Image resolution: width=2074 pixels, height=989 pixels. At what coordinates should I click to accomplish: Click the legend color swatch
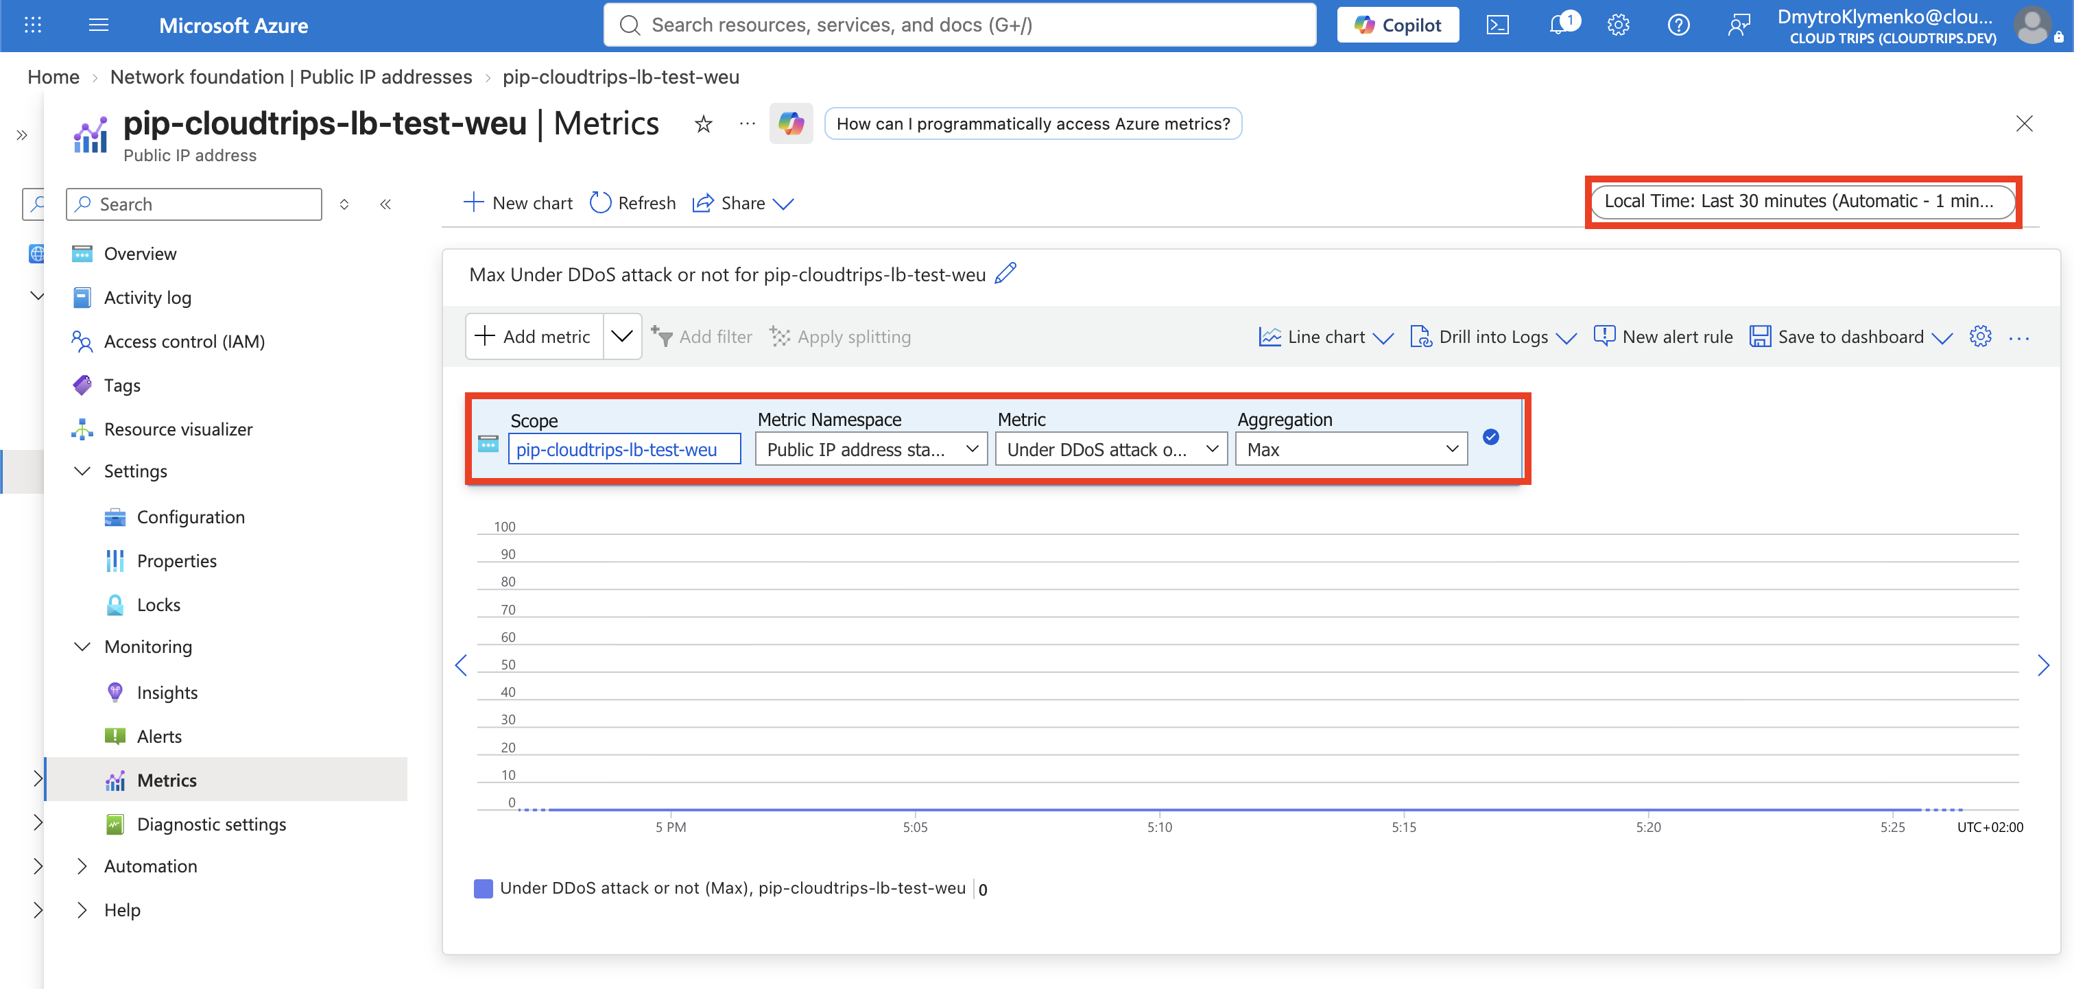(483, 889)
